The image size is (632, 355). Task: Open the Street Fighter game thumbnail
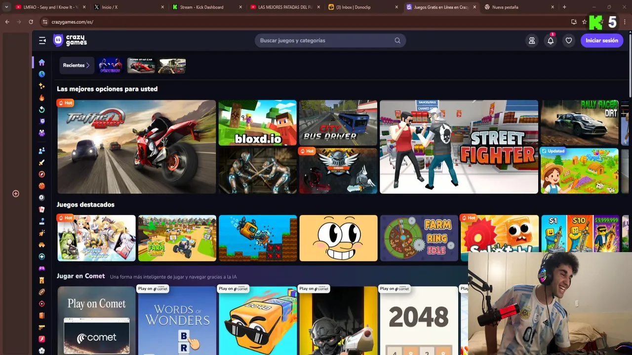[459, 147]
